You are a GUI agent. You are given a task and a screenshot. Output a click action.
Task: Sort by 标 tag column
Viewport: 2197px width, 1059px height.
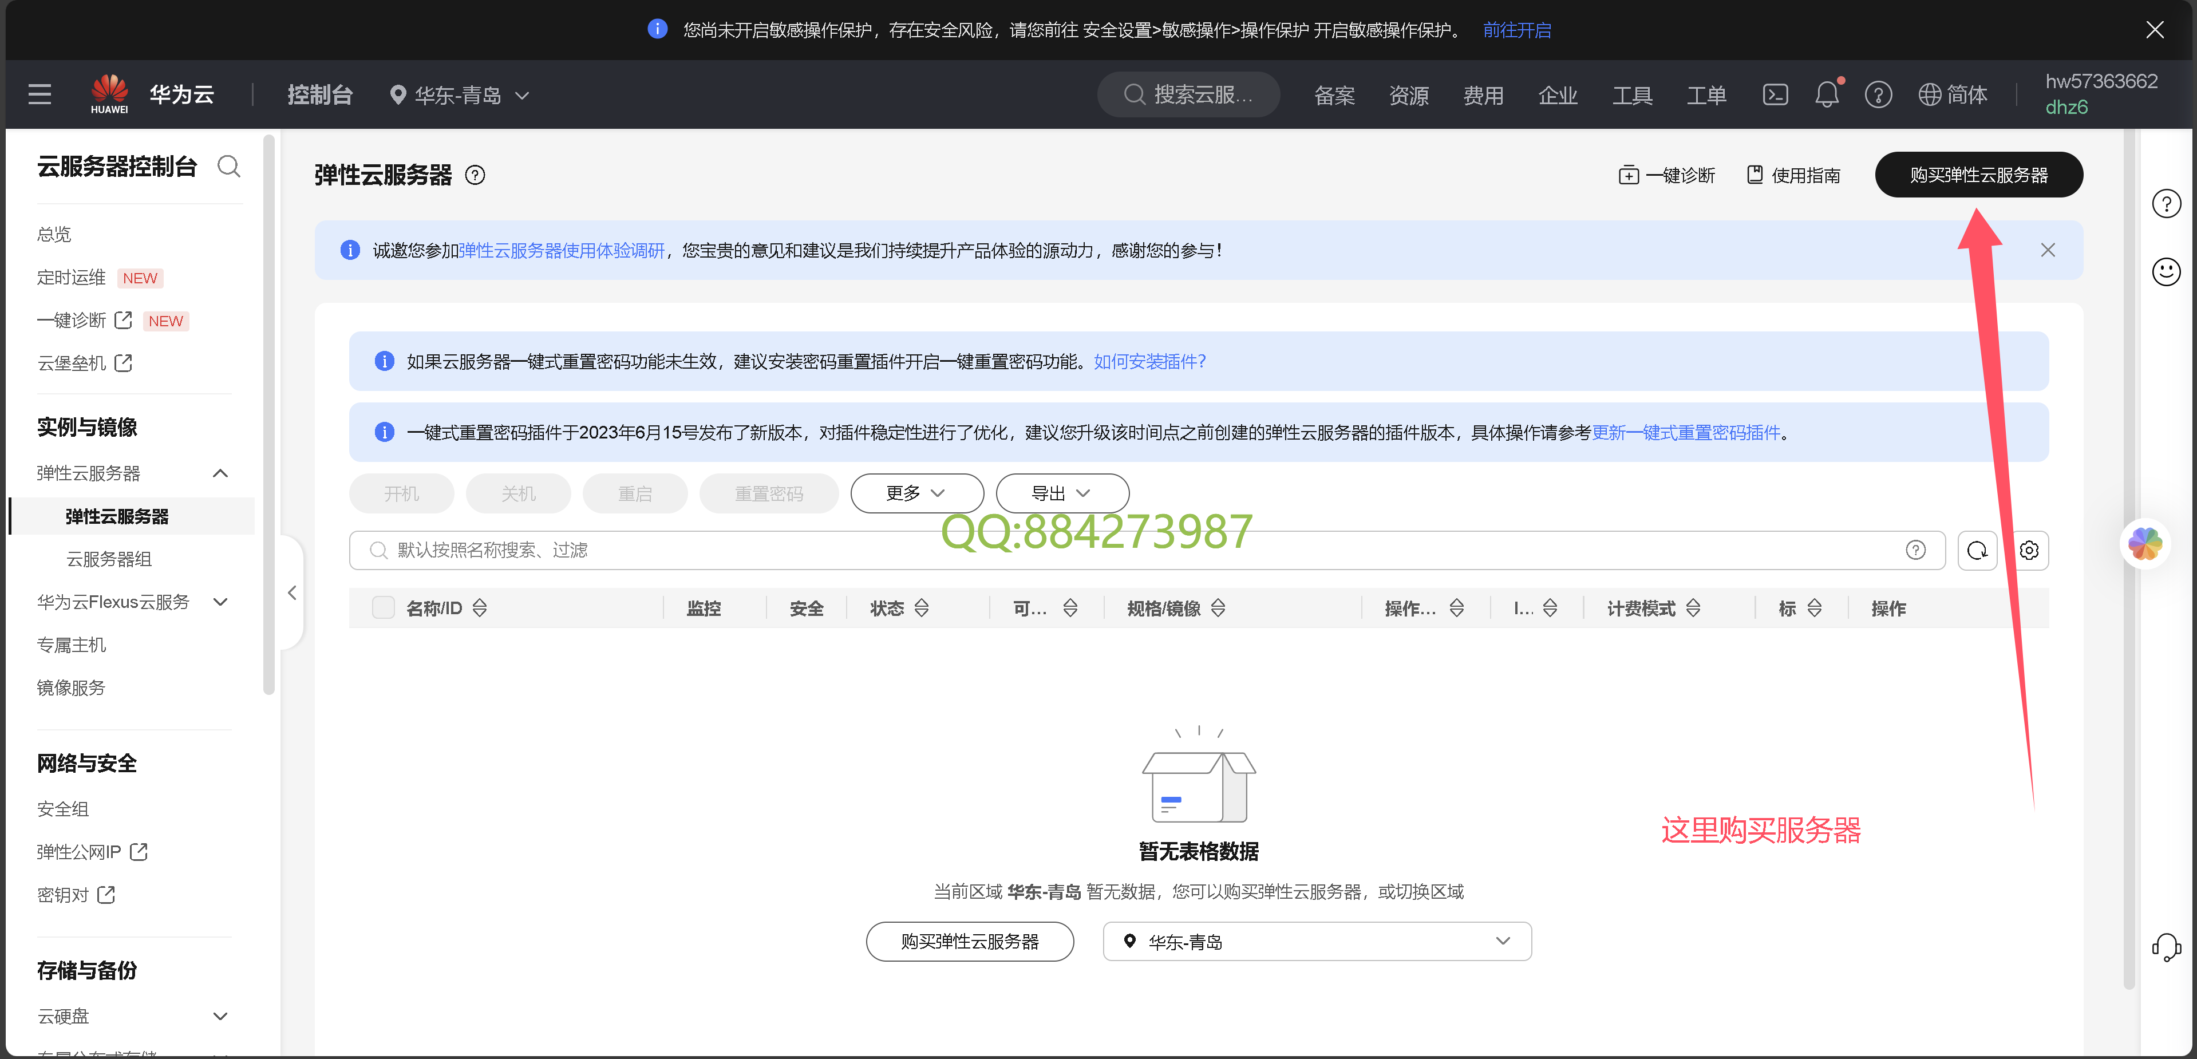[x=1814, y=608]
